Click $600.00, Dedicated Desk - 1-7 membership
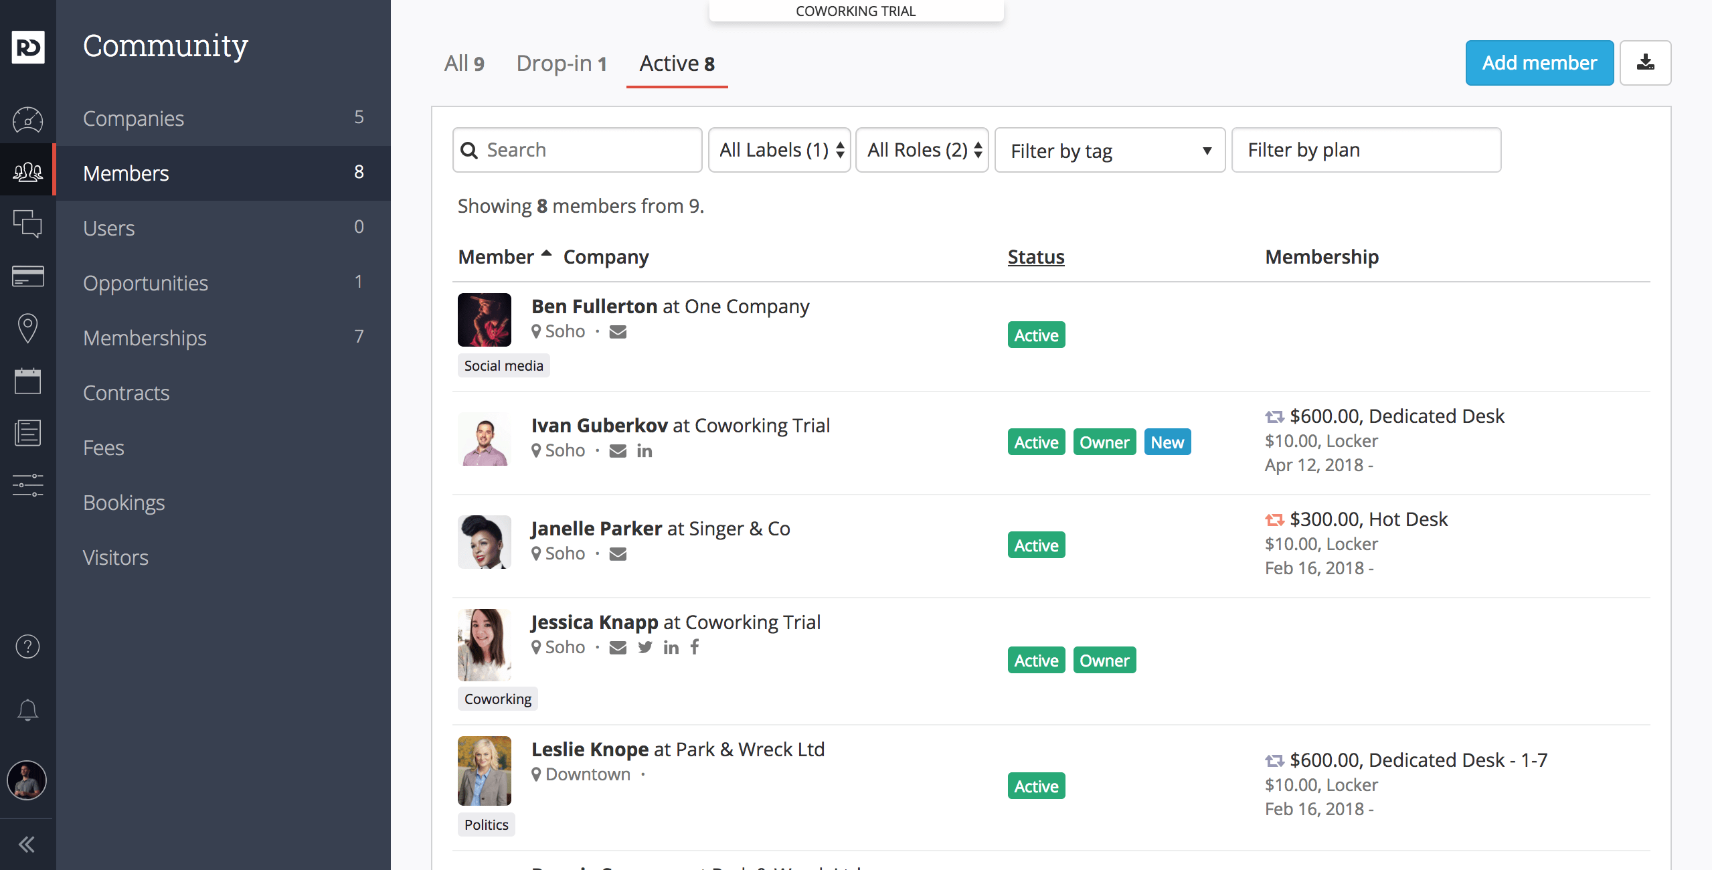This screenshot has height=870, width=1712. click(x=1418, y=760)
